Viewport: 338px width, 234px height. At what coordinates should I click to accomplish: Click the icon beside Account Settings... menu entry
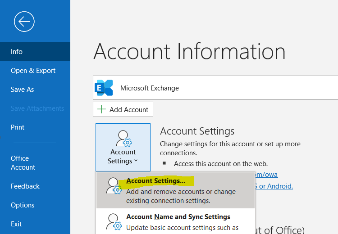pyautogui.click(x=114, y=186)
